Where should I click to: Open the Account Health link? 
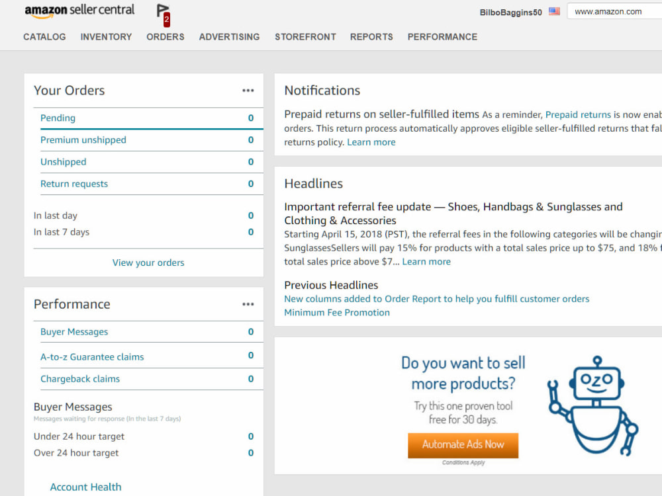coord(85,487)
